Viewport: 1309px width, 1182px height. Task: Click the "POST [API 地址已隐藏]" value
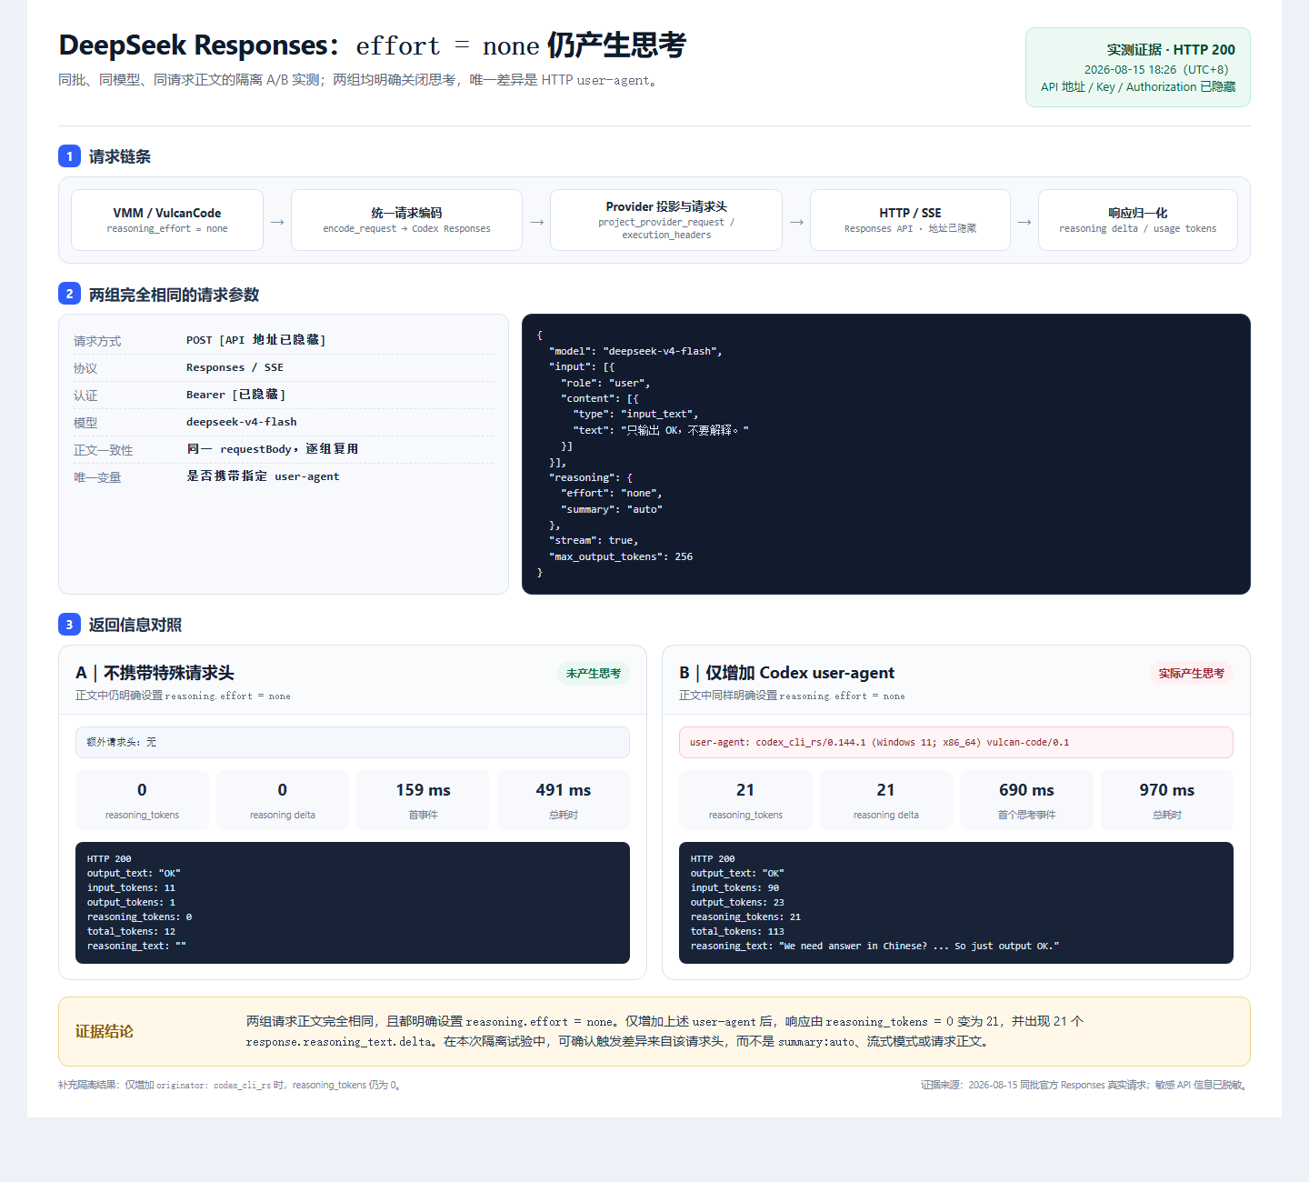coord(255,340)
